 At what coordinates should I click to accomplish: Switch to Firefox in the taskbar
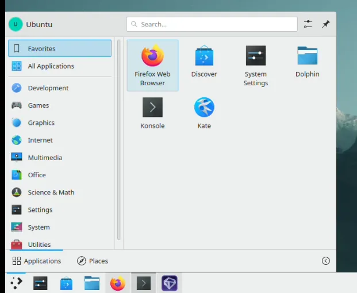118,283
